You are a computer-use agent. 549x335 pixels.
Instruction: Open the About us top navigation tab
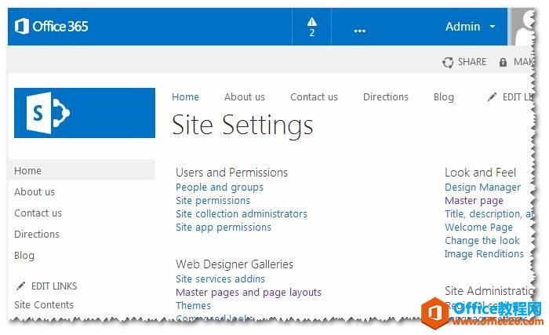click(x=245, y=97)
